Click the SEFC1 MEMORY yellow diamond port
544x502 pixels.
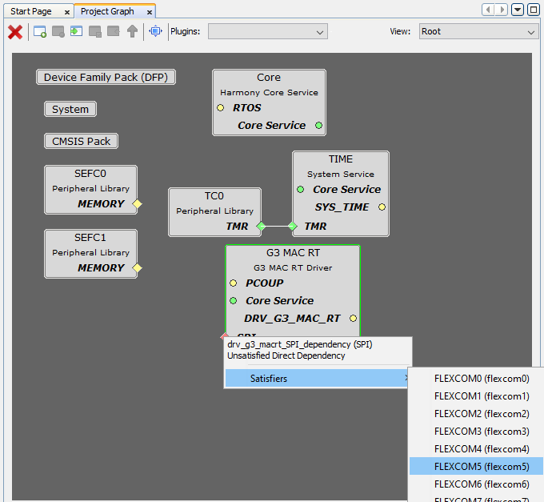(x=138, y=268)
